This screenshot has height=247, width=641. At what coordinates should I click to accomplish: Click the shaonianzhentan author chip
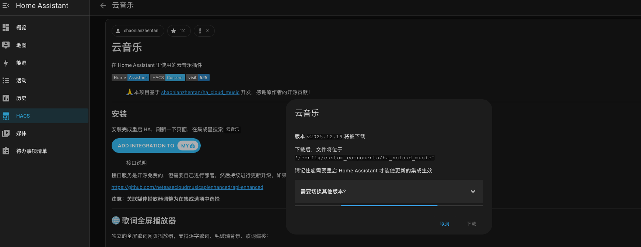(x=138, y=31)
